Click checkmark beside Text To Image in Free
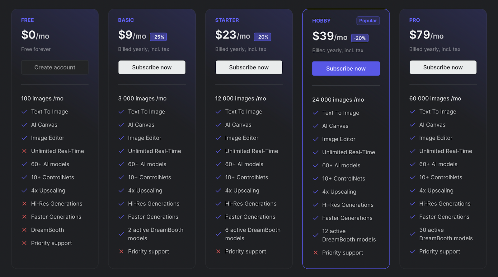Viewport: 498px width, 277px height. (x=24, y=112)
